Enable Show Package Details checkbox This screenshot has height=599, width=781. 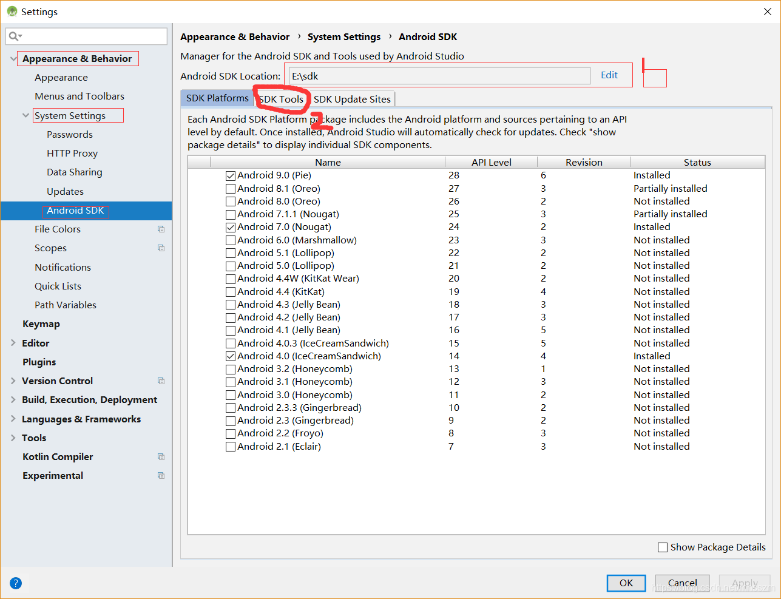pyautogui.click(x=663, y=547)
